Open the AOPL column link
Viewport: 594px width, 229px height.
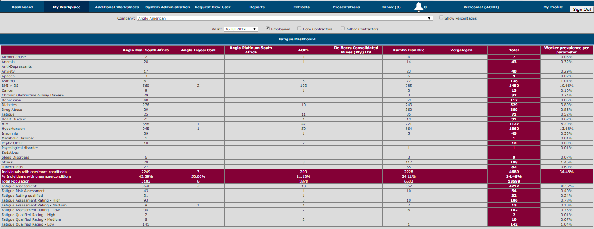(304, 50)
